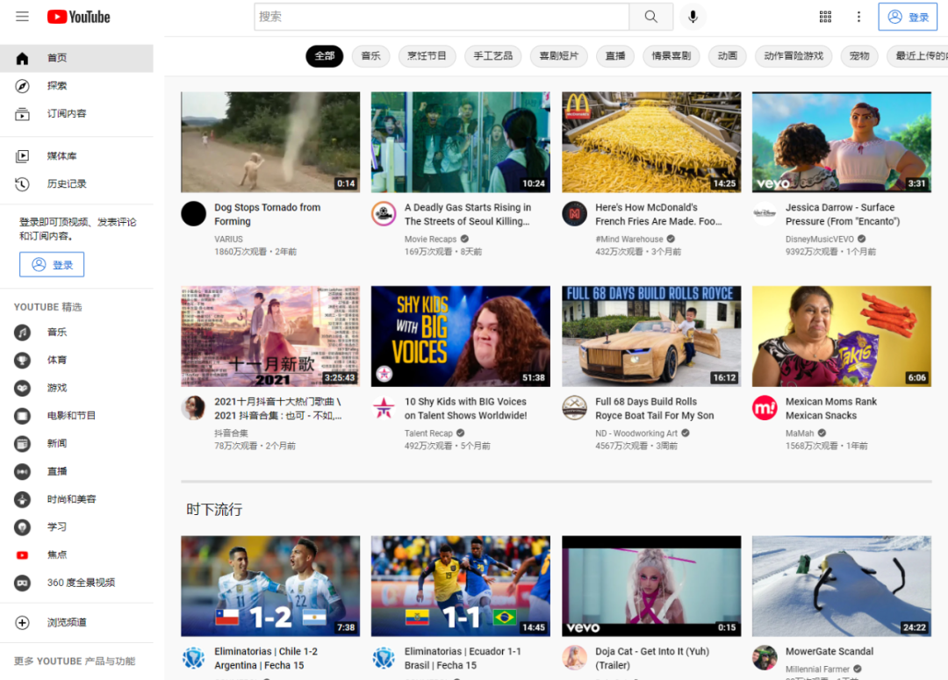This screenshot has height=680, width=948.
Task: Go to 探索 in sidebar
Action: [x=57, y=86]
